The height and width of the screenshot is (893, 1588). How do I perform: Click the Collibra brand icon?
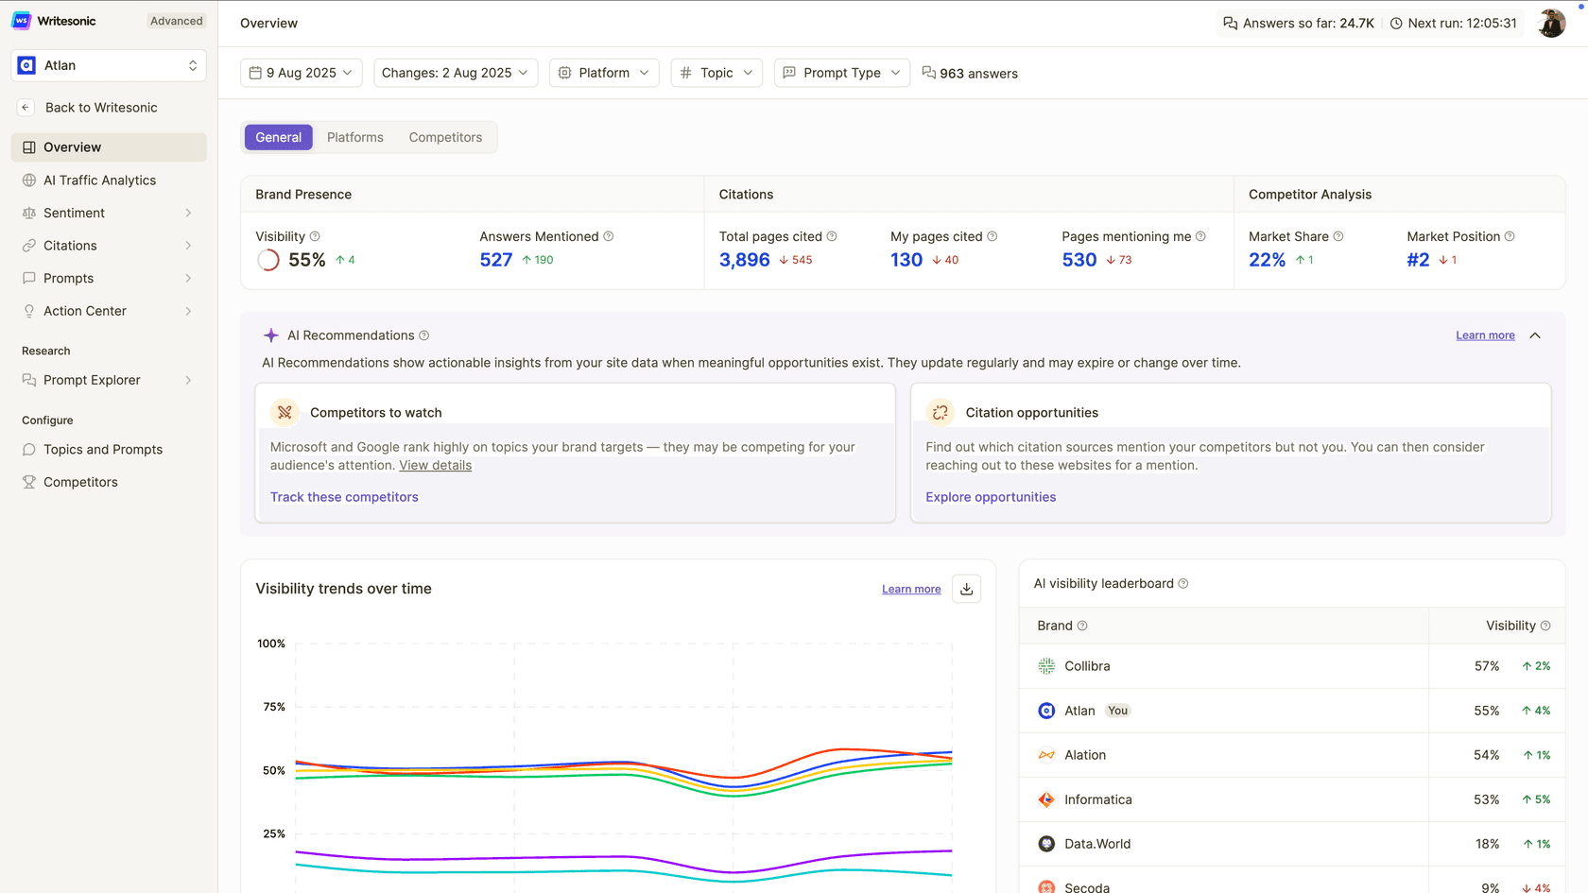click(1046, 666)
